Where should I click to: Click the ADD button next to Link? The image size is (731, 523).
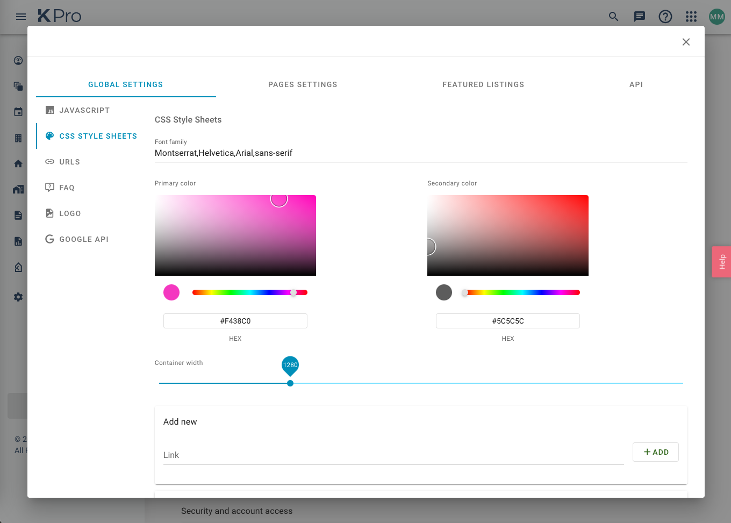point(655,452)
